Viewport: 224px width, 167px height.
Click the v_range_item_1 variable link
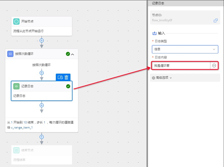click(x=22, y=128)
